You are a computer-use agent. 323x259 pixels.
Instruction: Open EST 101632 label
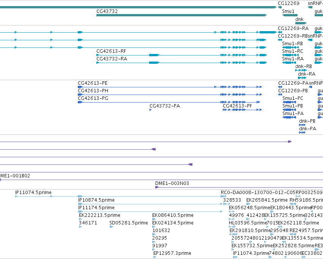tap(161, 231)
